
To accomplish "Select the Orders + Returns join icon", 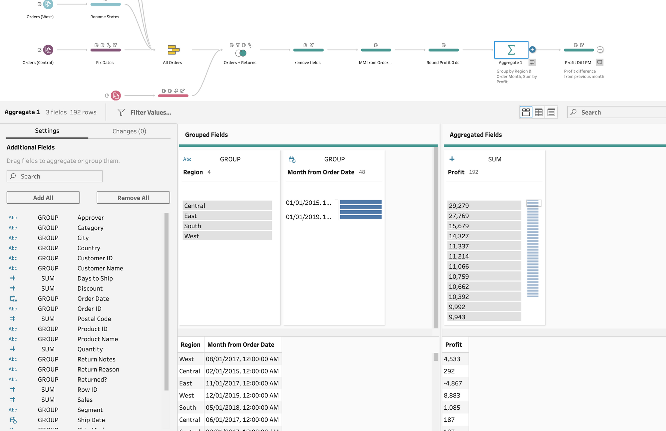I will point(241,53).
